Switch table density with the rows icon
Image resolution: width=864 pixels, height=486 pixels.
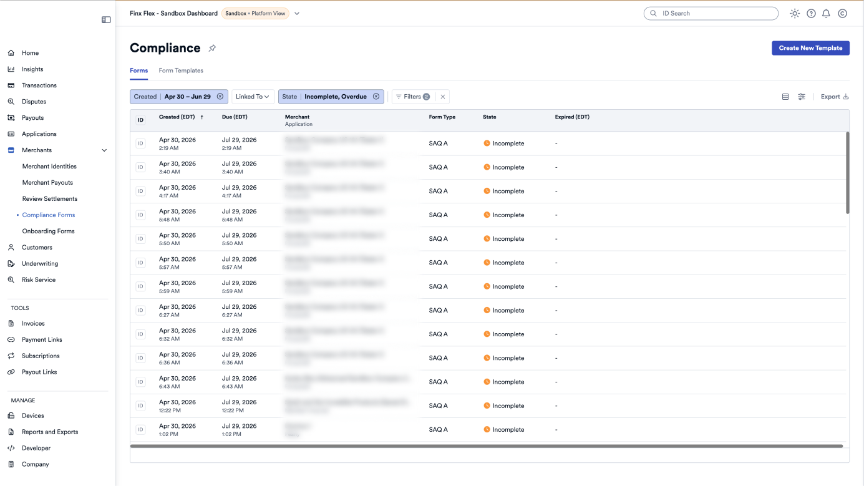pos(785,97)
